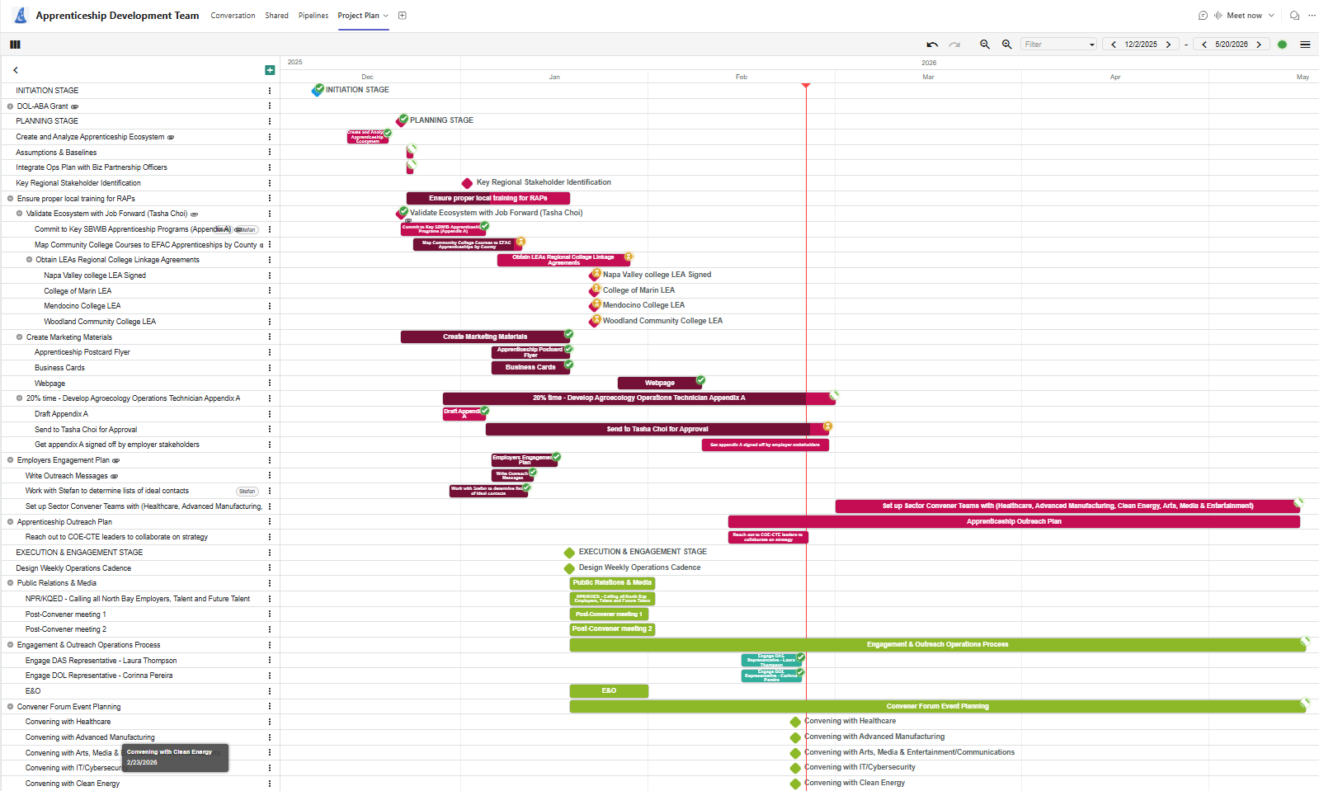Click the Stefan assignee tag on Work with Stefan row
This screenshot has height=791, width=1319.
pyautogui.click(x=247, y=491)
